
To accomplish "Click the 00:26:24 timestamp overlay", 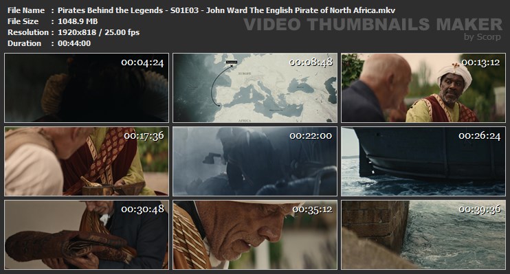I will click(480, 136).
